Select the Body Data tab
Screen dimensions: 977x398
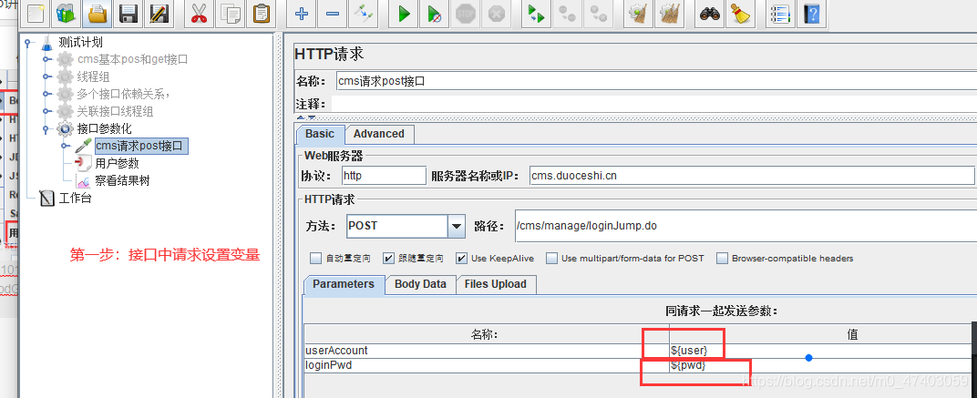tap(420, 284)
